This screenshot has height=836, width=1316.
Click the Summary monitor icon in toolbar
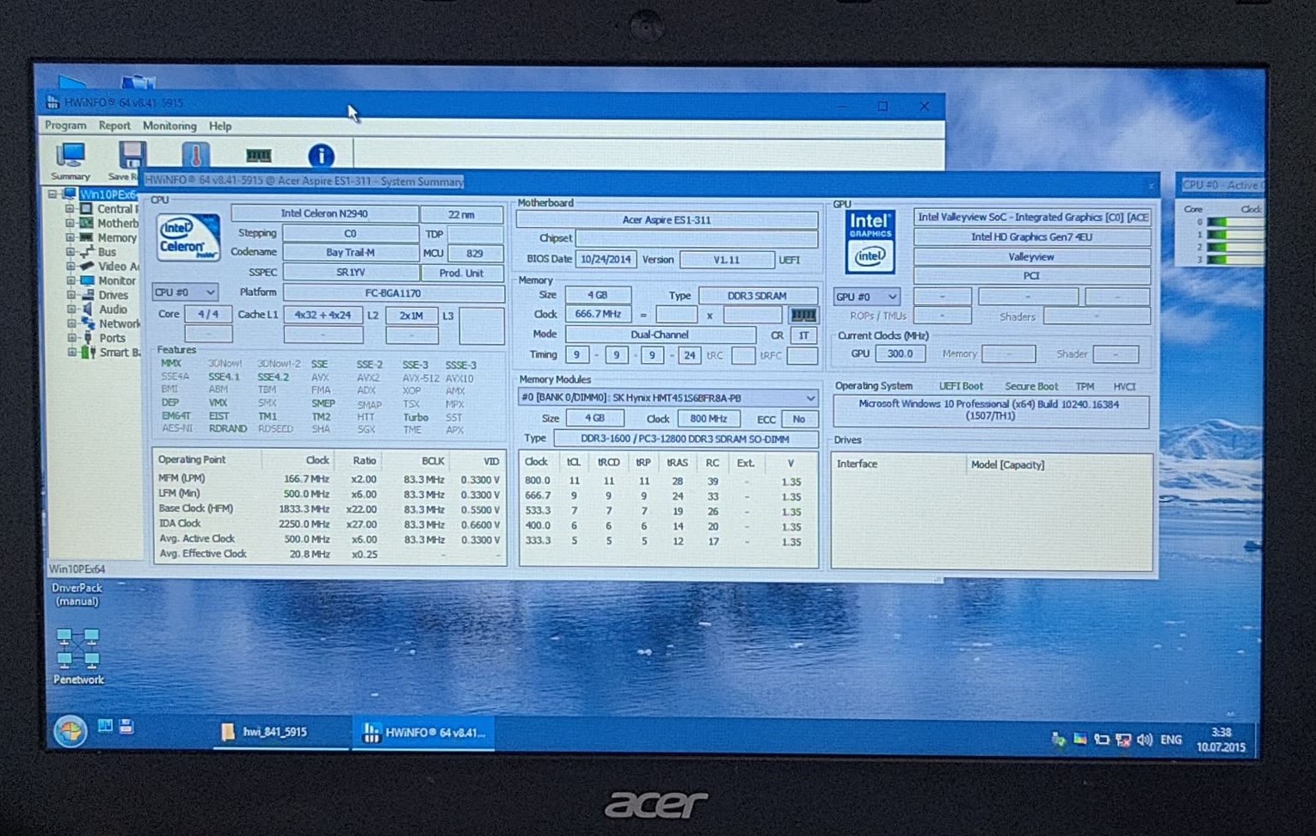tap(70, 156)
